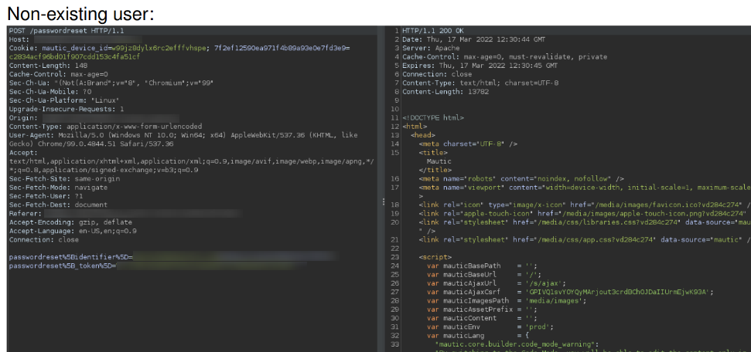Click the "var mauticBaseUrl" line

pos(484,275)
